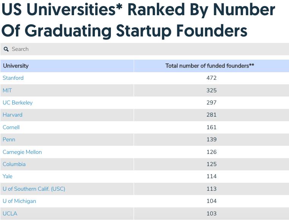Click the Carnegie Mellon link
This screenshot has width=289, height=220.
coord(22,152)
